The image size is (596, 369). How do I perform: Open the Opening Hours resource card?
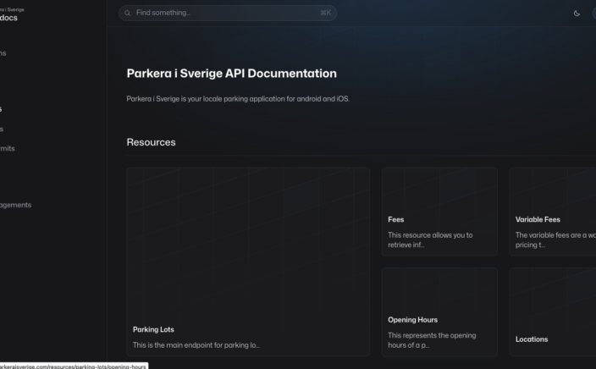point(439,311)
